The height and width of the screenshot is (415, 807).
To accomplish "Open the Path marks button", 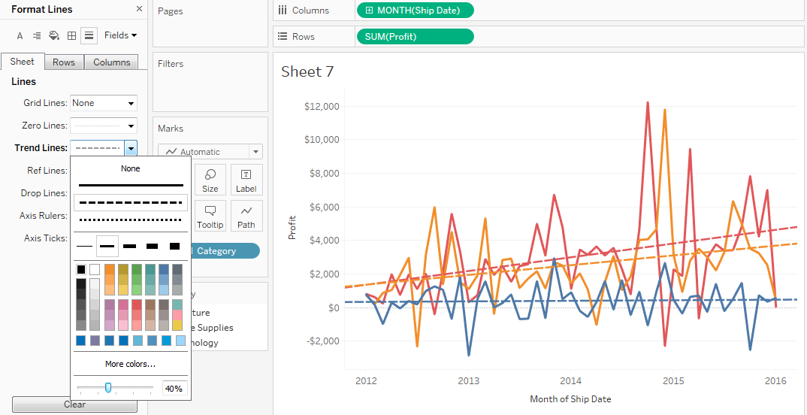I will 246,216.
